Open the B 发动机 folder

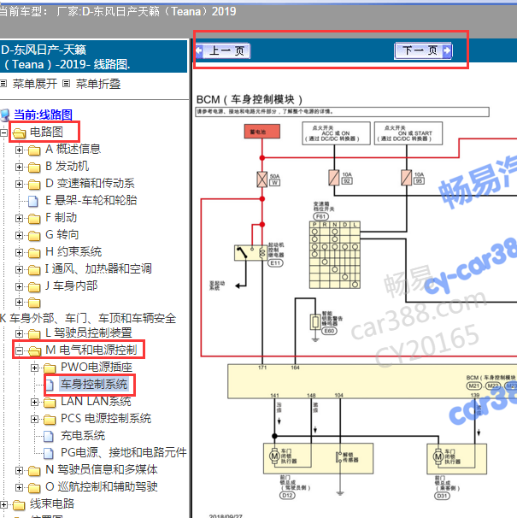67,166
